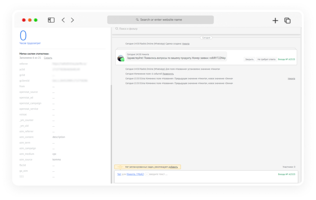Go forward with the right arrow
This screenshot has width=316, height=200.
pyautogui.click(x=72, y=20)
